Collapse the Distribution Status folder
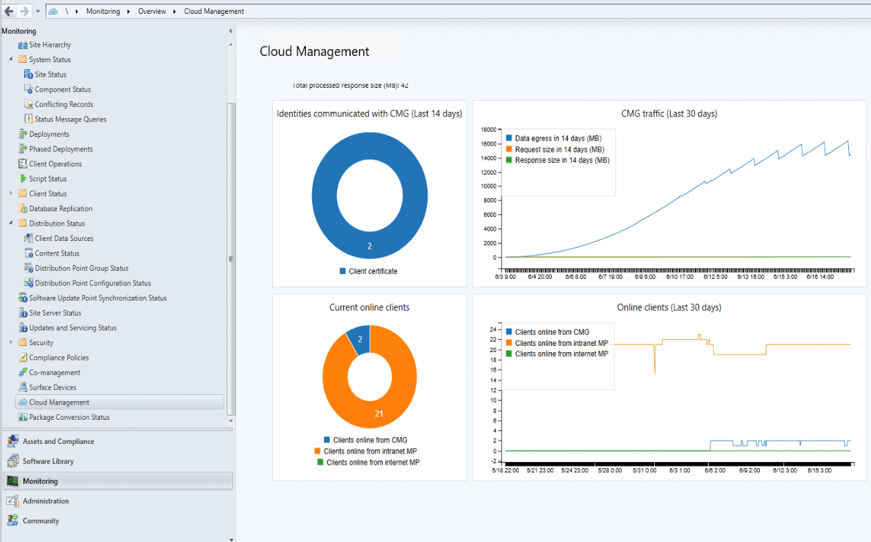This screenshot has width=871, height=542. pyautogui.click(x=11, y=223)
